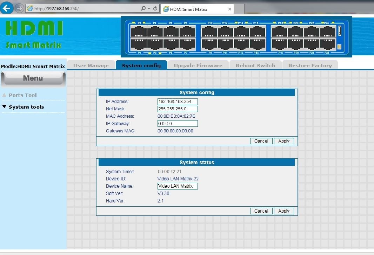Switch to the User Manage tab
Image resolution: width=374 pixels, height=255 pixels.
click(91, 66)
